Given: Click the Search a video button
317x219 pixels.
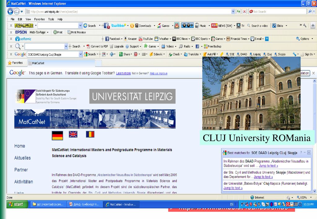Looking at the screenshot, I should 257,26.
